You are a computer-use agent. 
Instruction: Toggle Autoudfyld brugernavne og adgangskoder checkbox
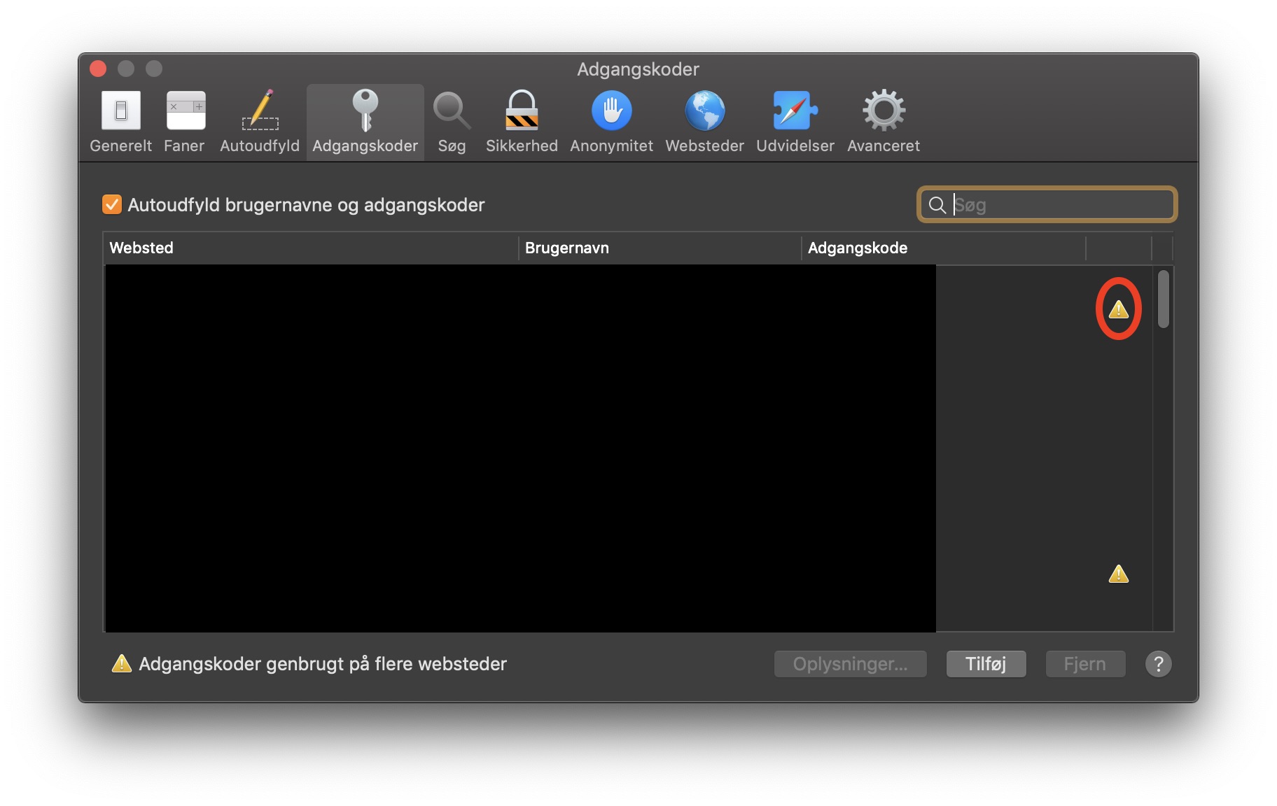(112, 204)
